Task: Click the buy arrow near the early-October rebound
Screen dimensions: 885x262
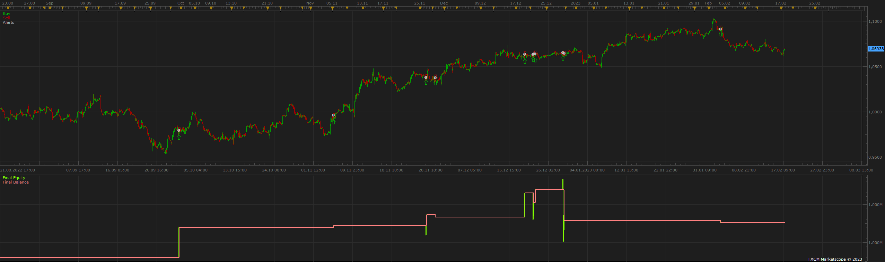Action: pyautogui.click(x=179, y=137)
